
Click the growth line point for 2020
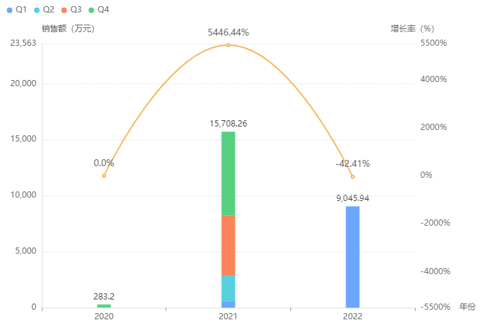pyautogui.click(x=104, y=176)
